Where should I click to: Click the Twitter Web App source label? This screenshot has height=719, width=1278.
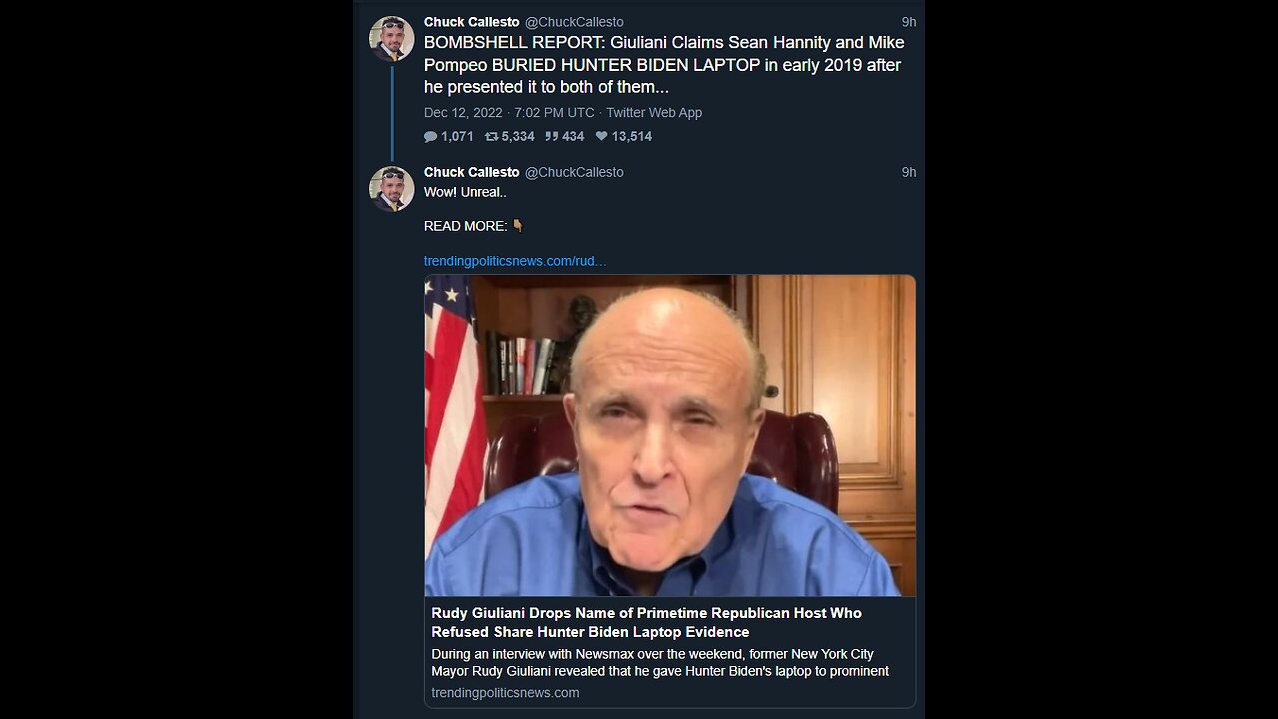(654, 113)
